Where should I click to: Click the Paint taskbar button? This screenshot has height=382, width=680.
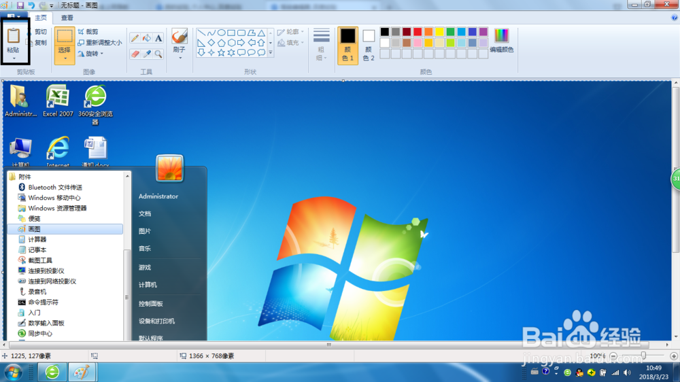pos(82,372)
